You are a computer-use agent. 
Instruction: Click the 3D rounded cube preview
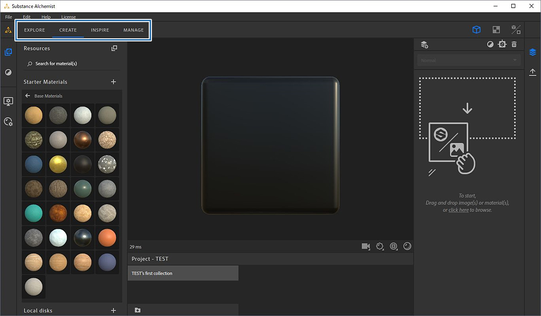[270, 145]
